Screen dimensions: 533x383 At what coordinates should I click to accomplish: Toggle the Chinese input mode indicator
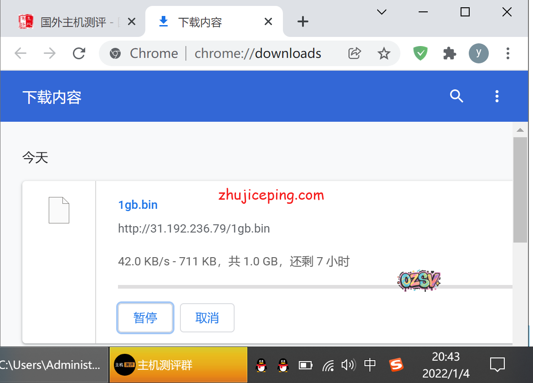pos(370,365)
